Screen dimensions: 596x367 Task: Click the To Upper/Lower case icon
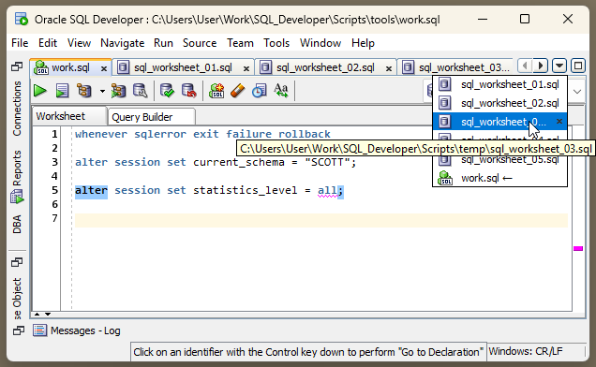[281, 91]
